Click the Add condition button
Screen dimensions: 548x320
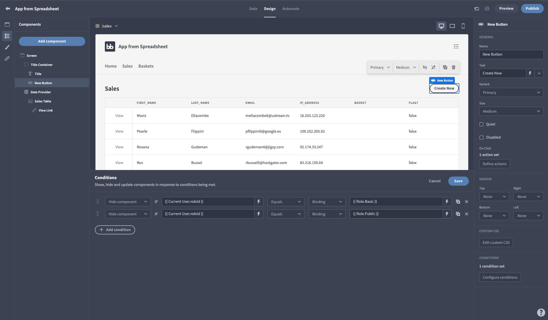tap(115, 230)
